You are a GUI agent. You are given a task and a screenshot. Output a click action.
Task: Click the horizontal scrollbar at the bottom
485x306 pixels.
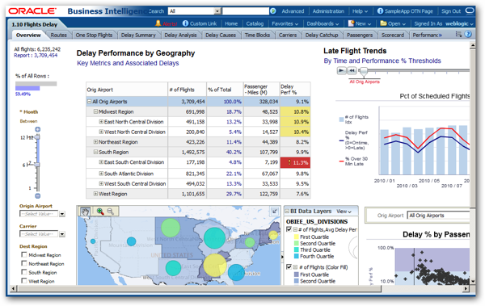[200, 289]
